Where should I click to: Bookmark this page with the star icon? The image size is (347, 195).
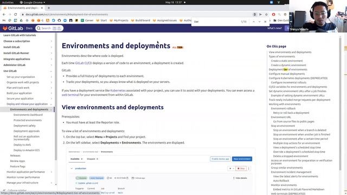(x=266, y=15)
